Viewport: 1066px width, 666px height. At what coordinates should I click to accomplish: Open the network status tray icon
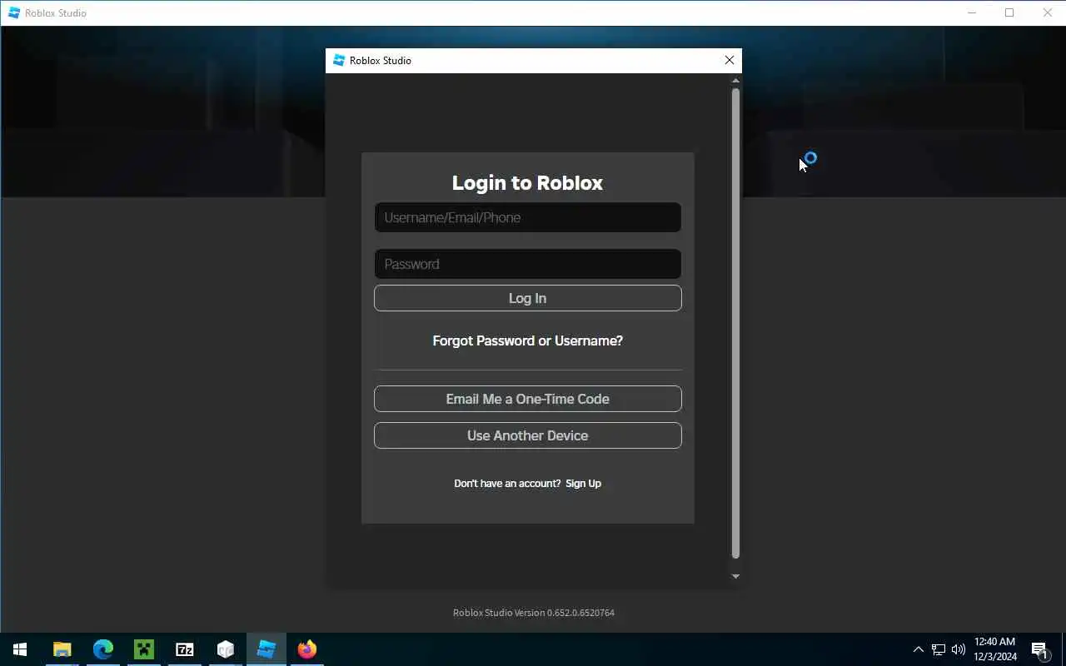click(939, 649)
